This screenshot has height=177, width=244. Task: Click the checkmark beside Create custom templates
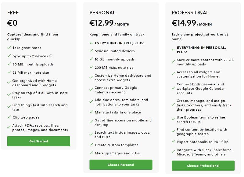(x=91, y=145)
